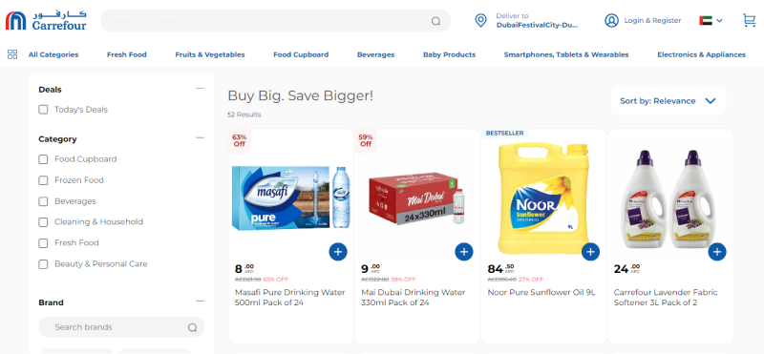764x354 pixels.
Task: Go to Fruits & Vegetables menu
Action: (210, 54)
